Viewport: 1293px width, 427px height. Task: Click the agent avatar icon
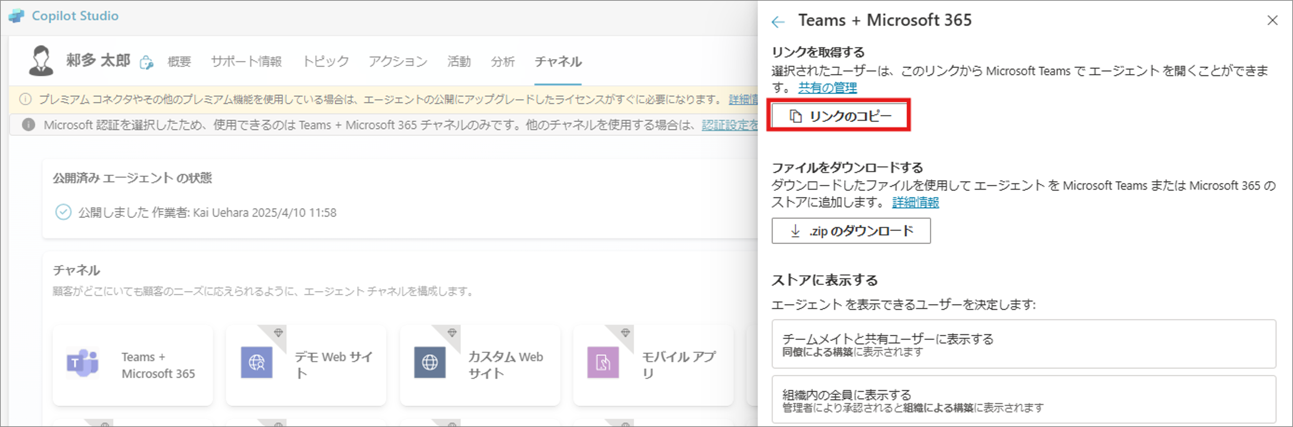click(x=41, y=61)
